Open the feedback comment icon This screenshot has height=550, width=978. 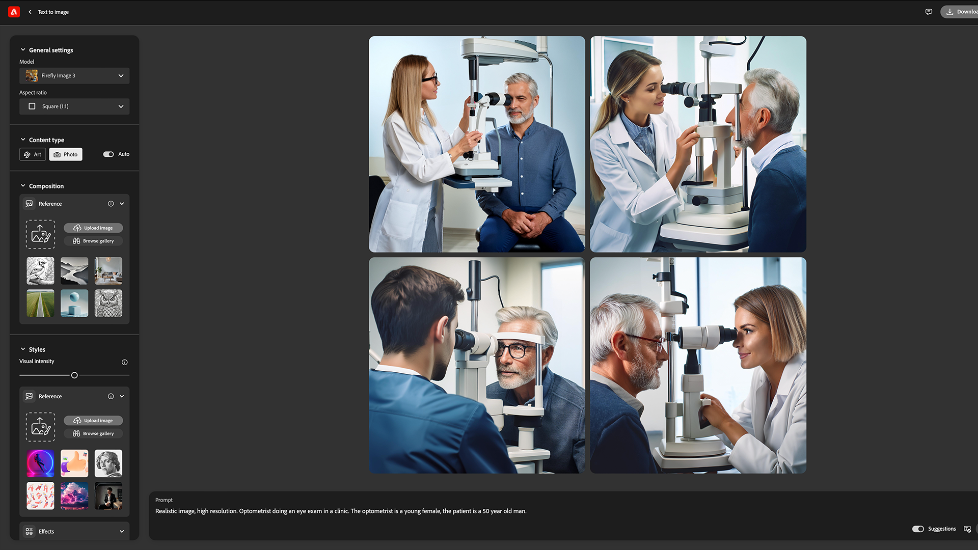tap(929, 12)
